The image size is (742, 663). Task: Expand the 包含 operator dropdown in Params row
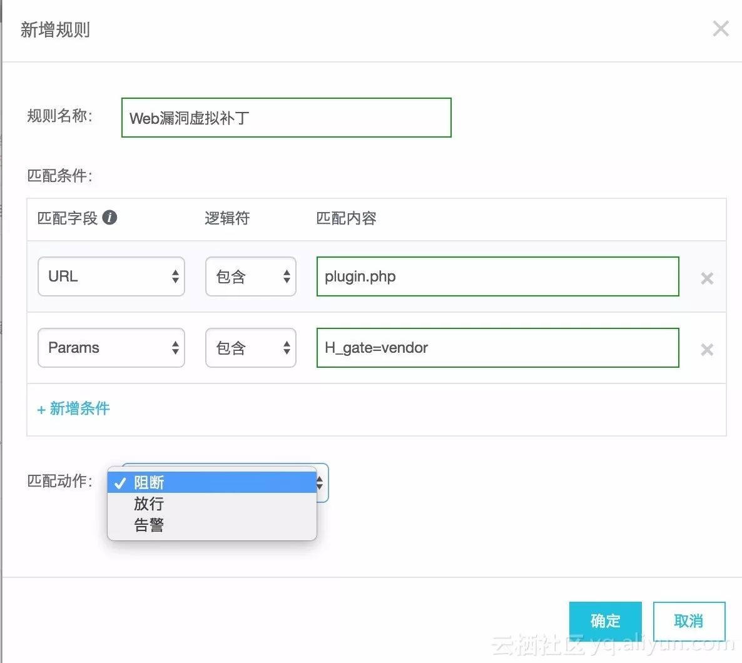pos(250,348)
